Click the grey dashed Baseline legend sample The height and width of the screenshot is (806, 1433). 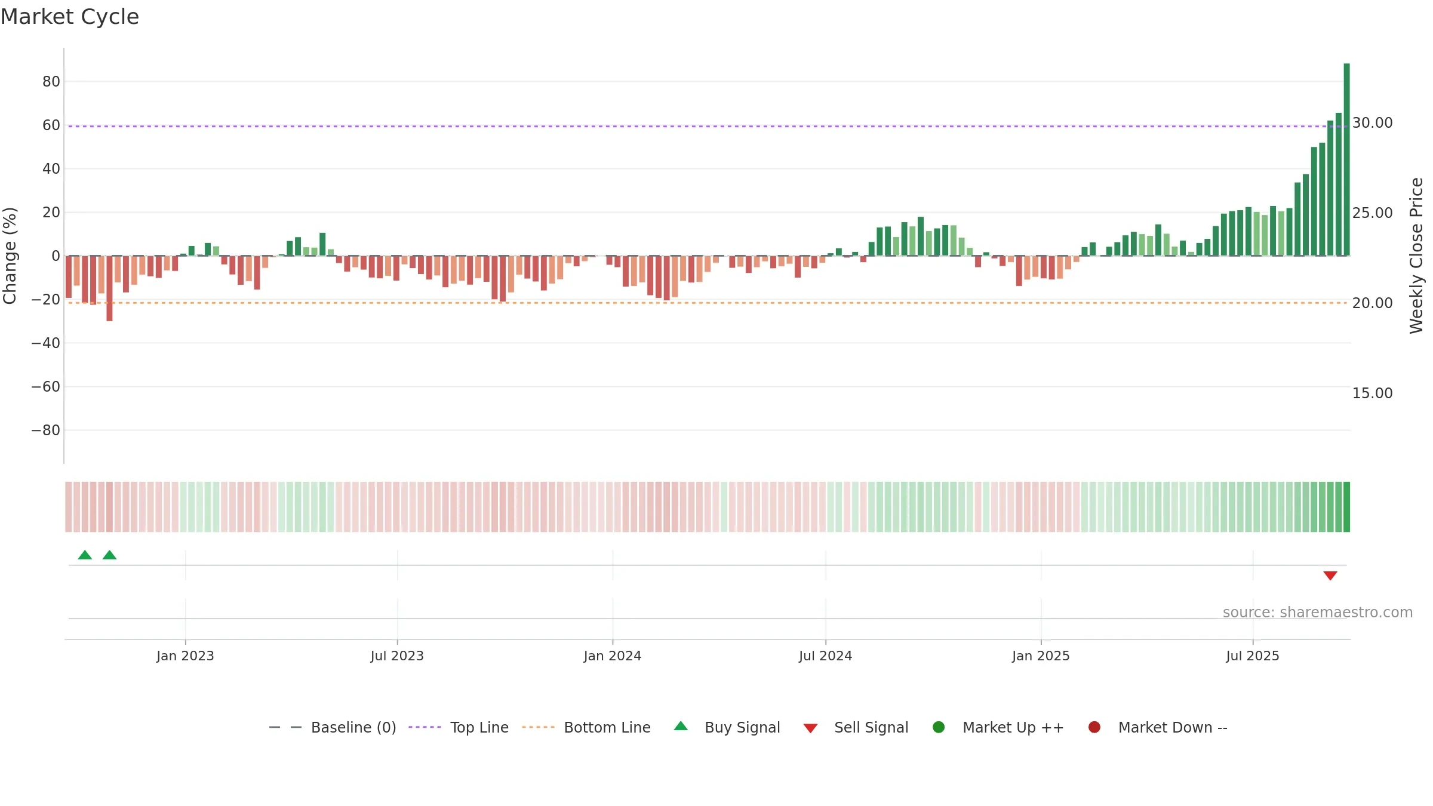[x=285, y=727]
